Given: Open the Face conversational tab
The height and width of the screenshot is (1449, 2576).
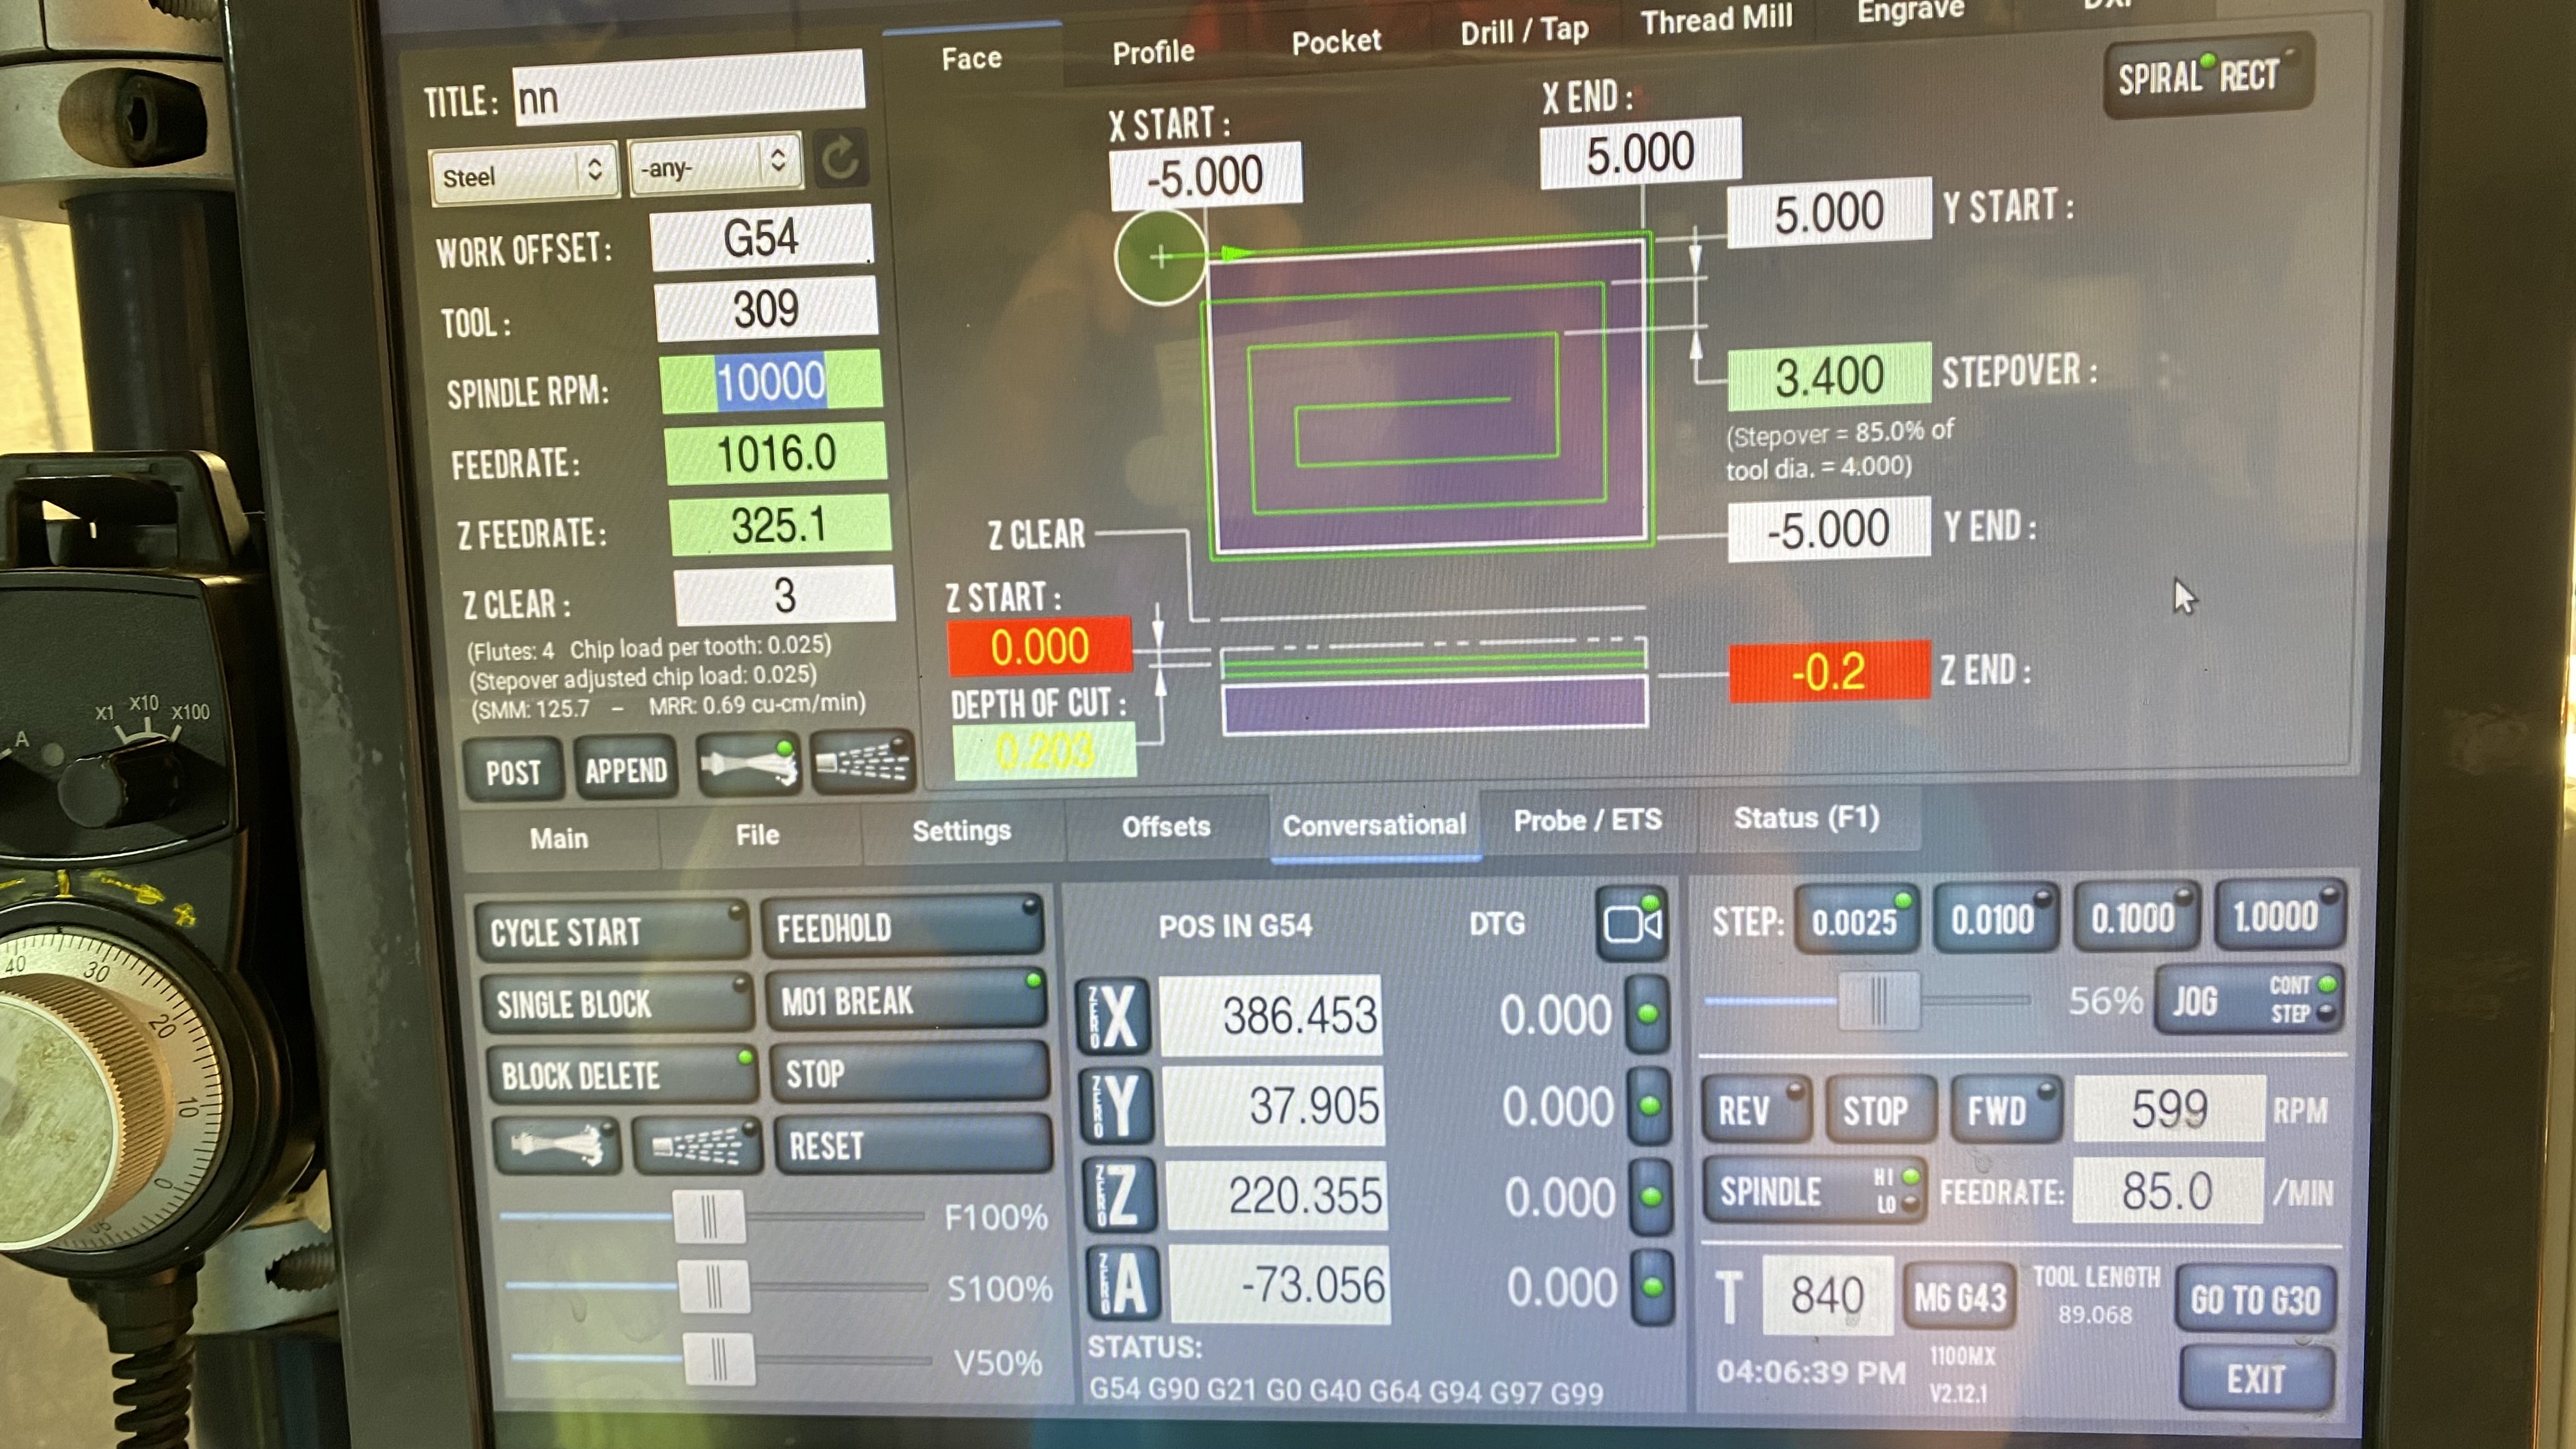Looking at the screenshot, I should 971,58.
